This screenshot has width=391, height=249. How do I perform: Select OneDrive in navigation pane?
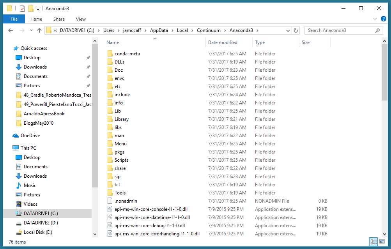click(x=30, y=136)
